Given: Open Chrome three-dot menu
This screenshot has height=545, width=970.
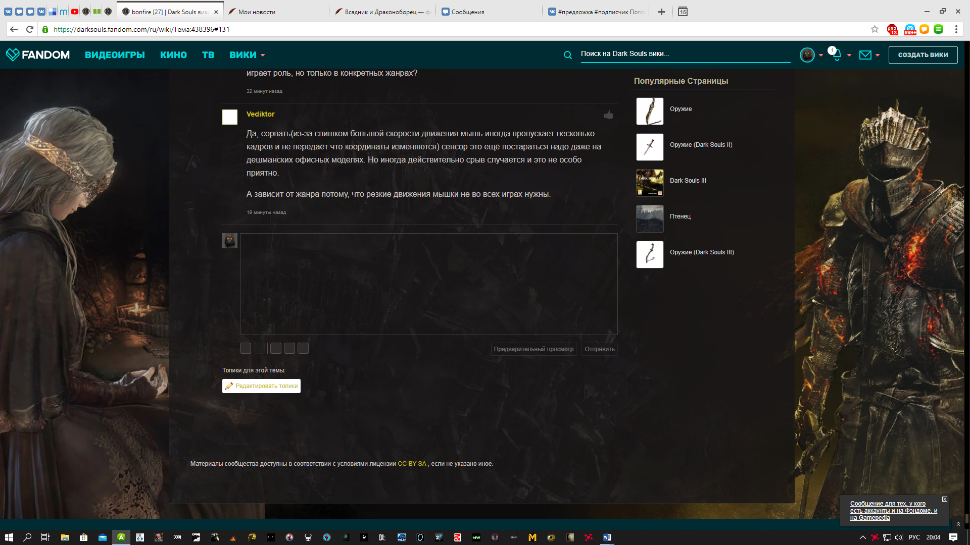Looking at the screenshot, I should pos(956,29).
